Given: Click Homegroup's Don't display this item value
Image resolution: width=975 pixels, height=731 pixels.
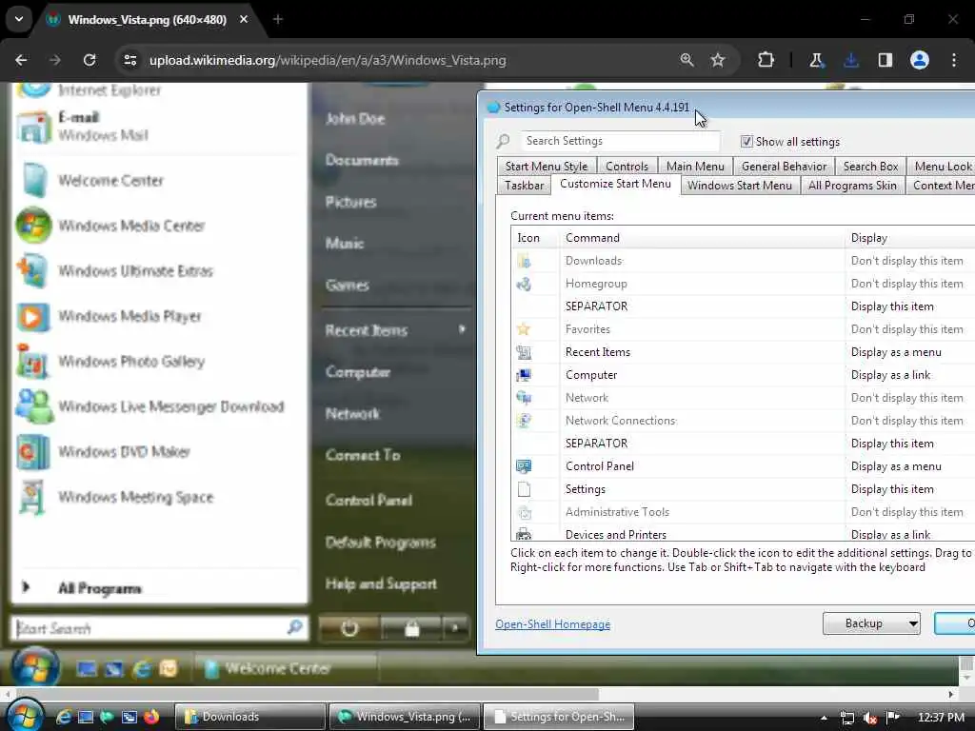Looking at the screenshot, I should coord(906,284).
